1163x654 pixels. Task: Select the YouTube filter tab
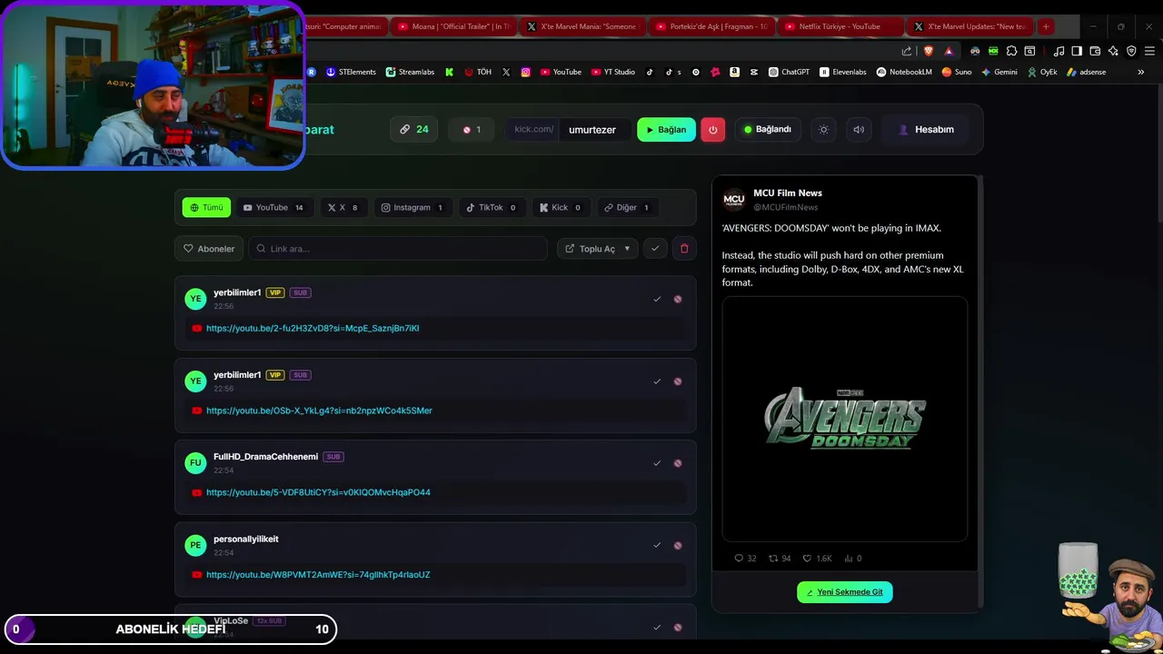point(273,207)
